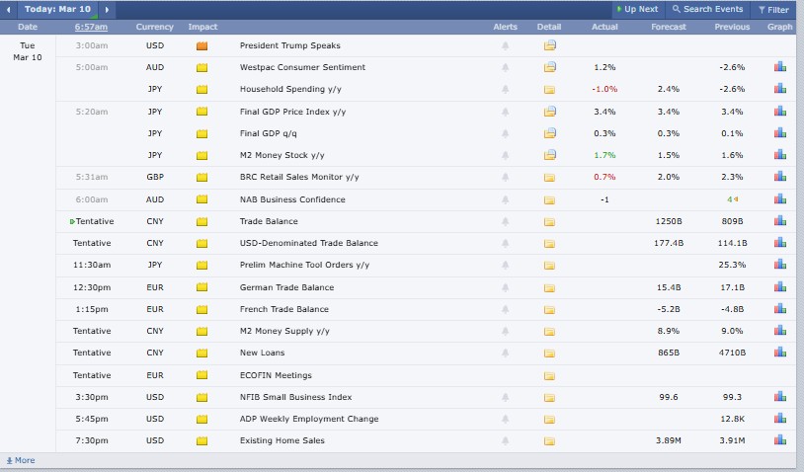Image resolution: width=804 pixels, height=472 pixels.
Task: Open detail folder for Final GDP q/q
Action: point(549,133)
